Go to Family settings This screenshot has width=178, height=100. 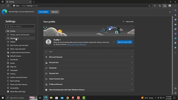20,63
